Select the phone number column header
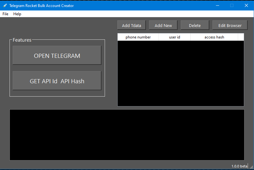254x170 pixels. pyautogui.click(x=138, y=37)
